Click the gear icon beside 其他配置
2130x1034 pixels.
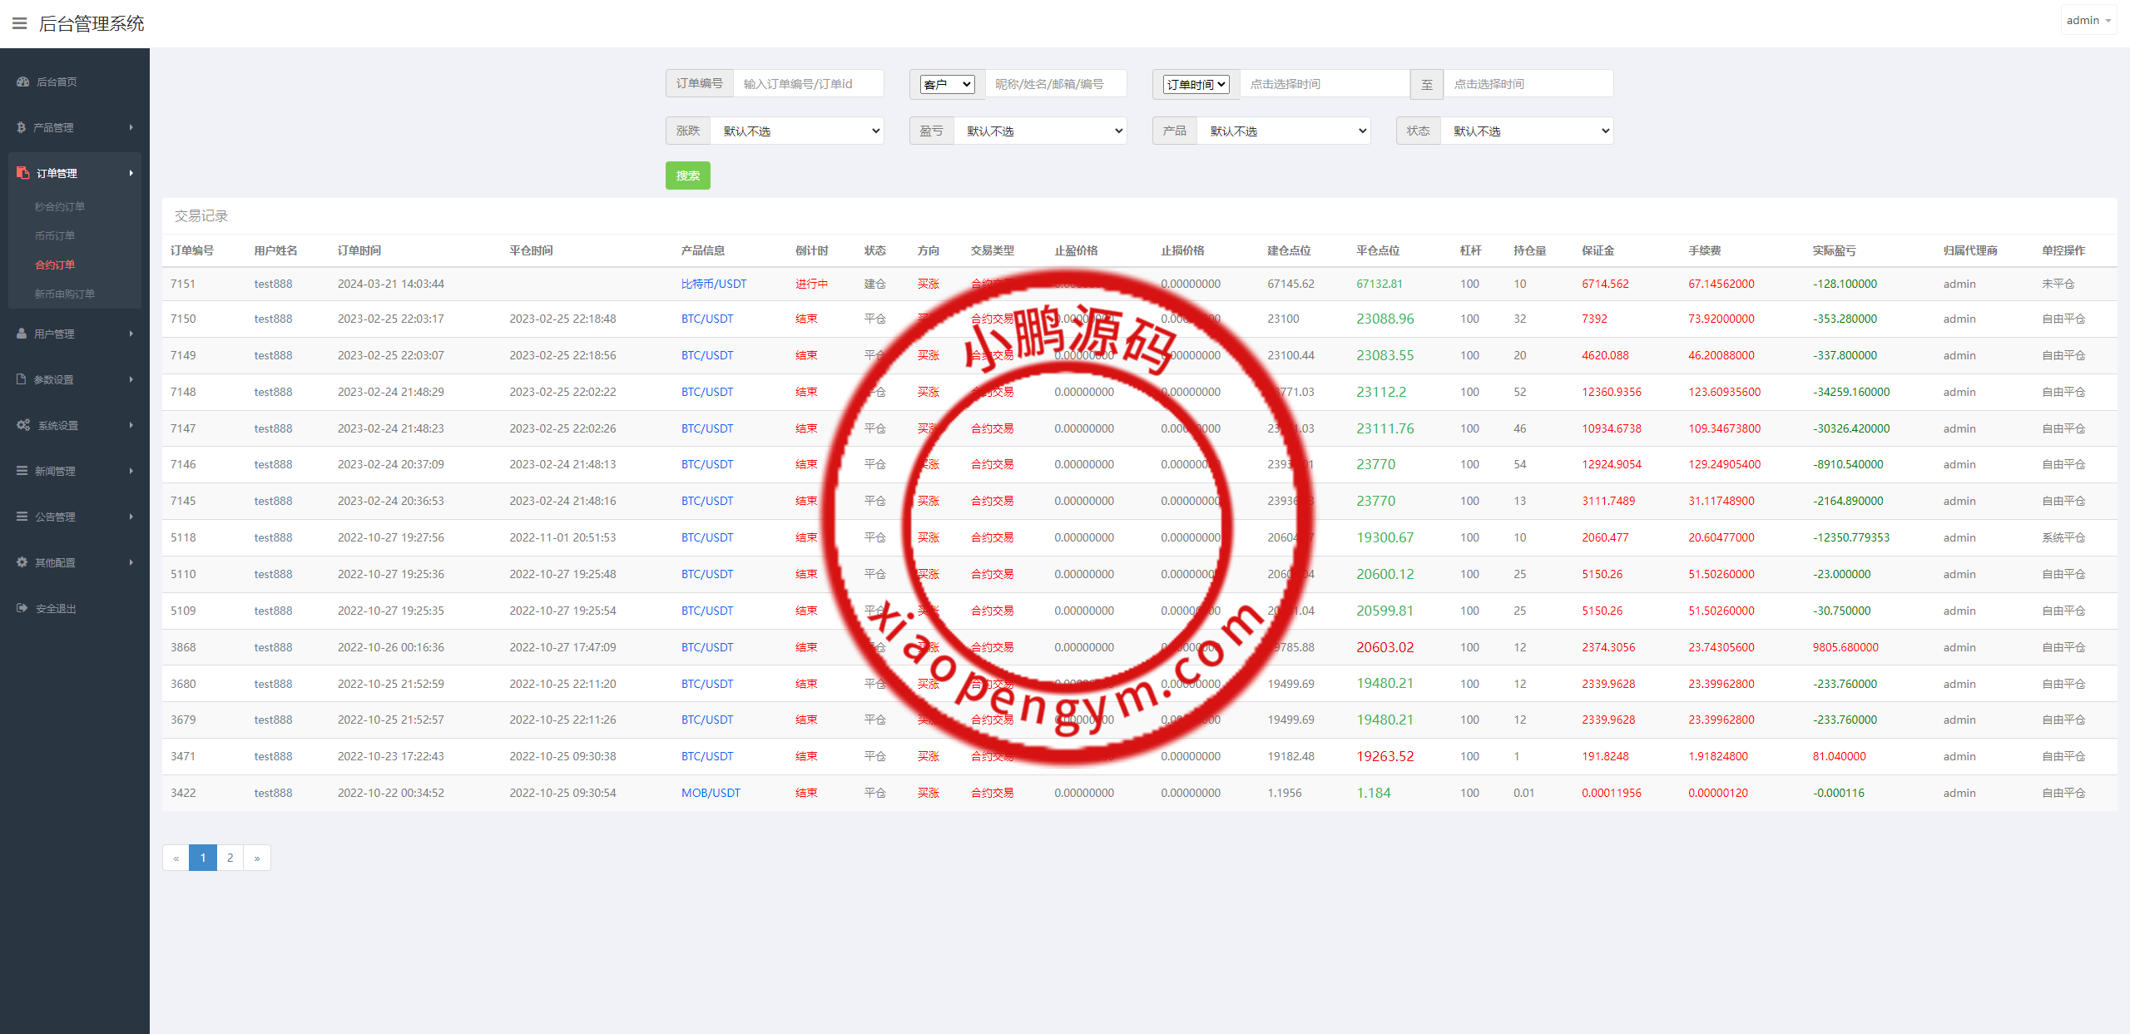point(22,562)
